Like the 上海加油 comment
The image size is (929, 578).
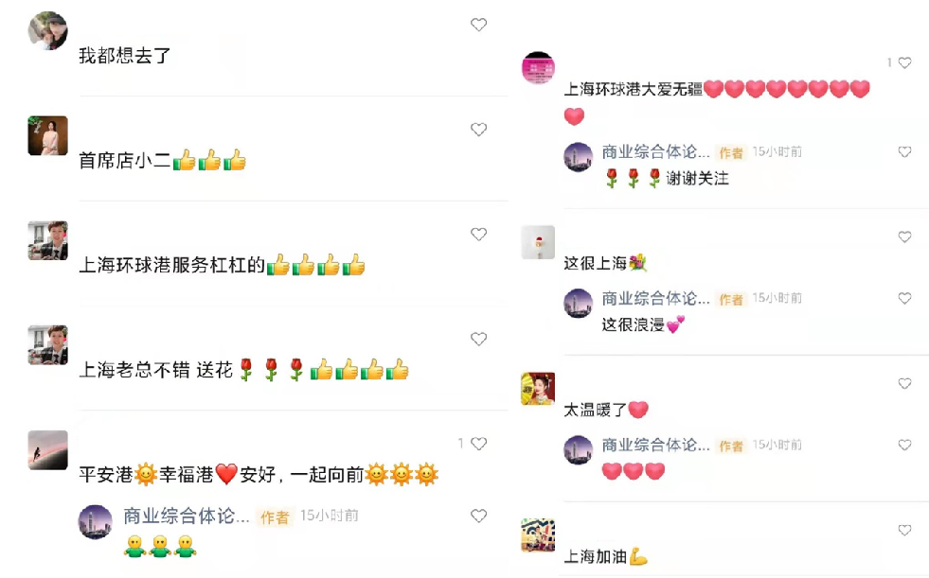click(904, 531)
